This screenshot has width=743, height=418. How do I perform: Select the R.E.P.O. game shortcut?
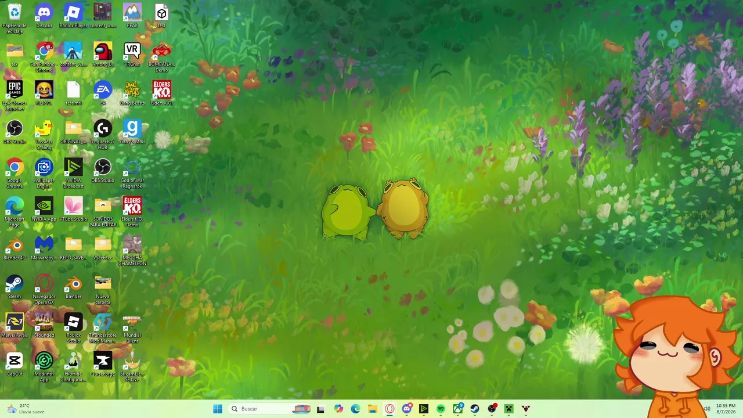(44, 94)
